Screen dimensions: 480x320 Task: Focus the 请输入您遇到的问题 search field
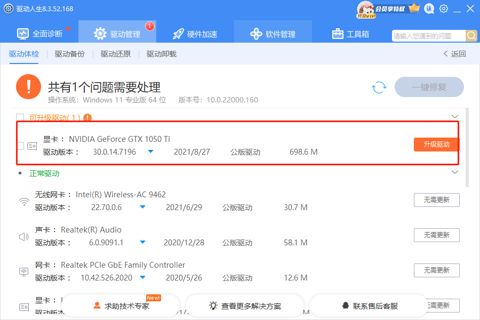click(x=429, y=36)
